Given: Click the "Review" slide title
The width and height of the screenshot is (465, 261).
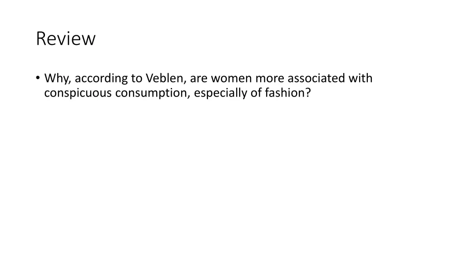Looking at the screenshot, I should (66, 39).
